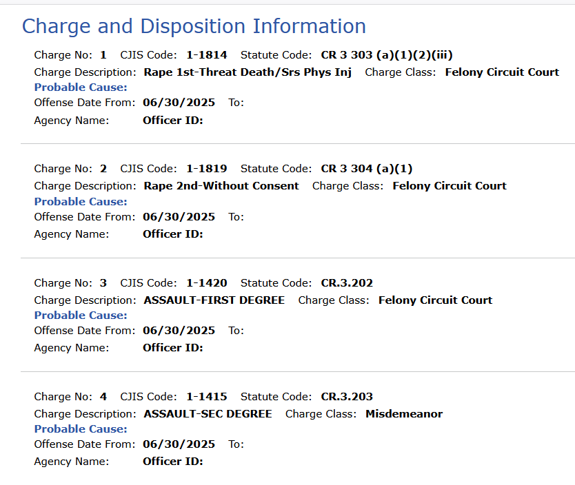The image size is (575, 485).
Task: Open Probable Cause link for charge 4
Action: [x=81, y=429]
